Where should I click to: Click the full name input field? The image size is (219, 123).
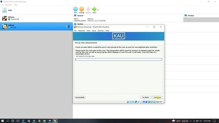coord(119,59)
